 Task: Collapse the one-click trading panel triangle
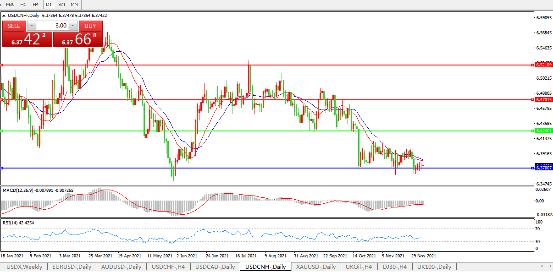[4, 15]
